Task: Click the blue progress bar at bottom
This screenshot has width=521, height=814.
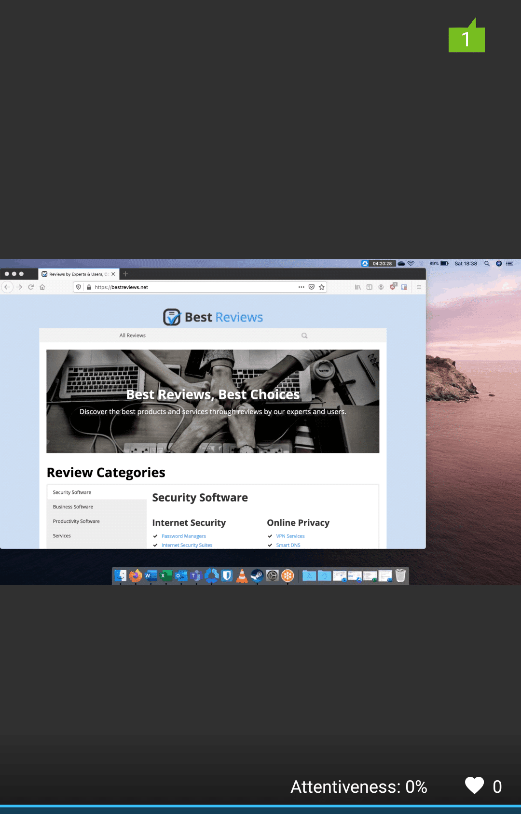Action: (x=260, y=806)
